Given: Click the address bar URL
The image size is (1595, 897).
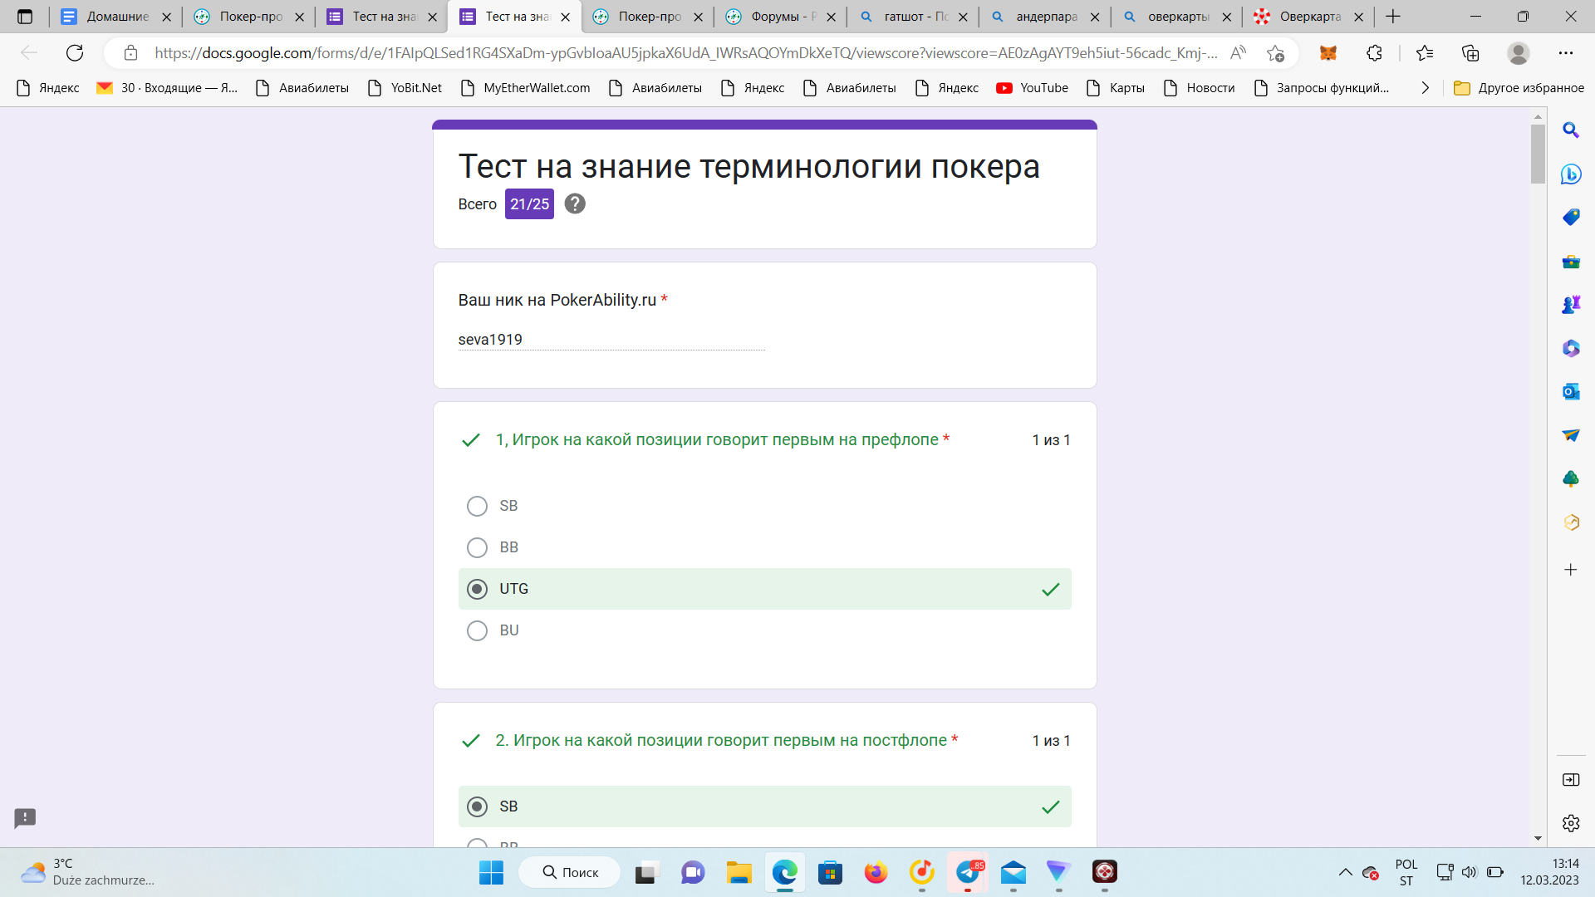Looking at the screenshot, I should 686,53.
